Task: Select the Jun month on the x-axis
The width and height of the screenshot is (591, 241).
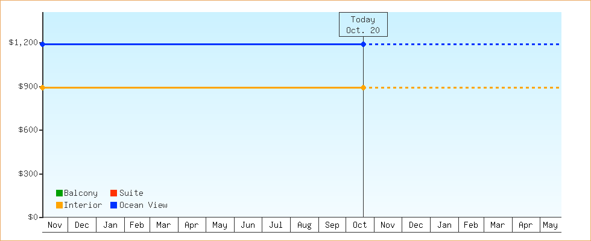Action: coord(248,225)
